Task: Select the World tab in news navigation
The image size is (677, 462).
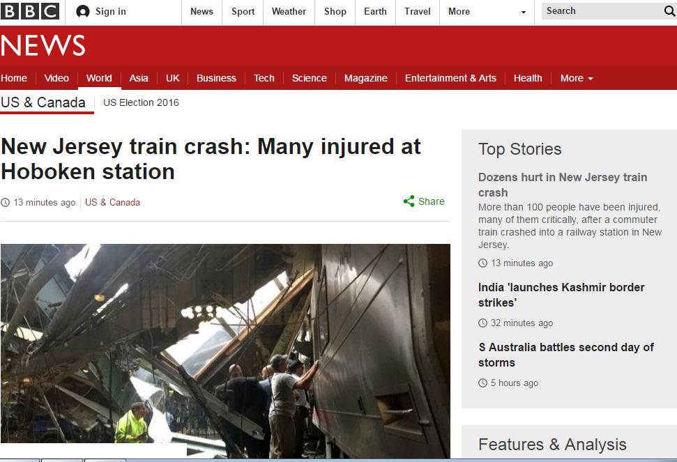Action: (99, 78)
